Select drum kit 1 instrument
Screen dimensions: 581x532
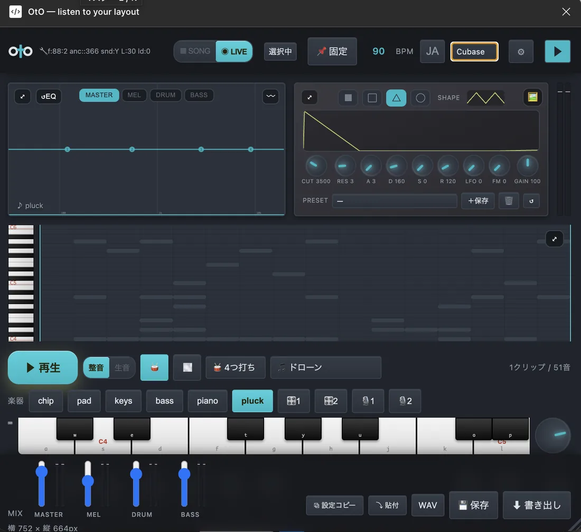(x=294, y=401)
